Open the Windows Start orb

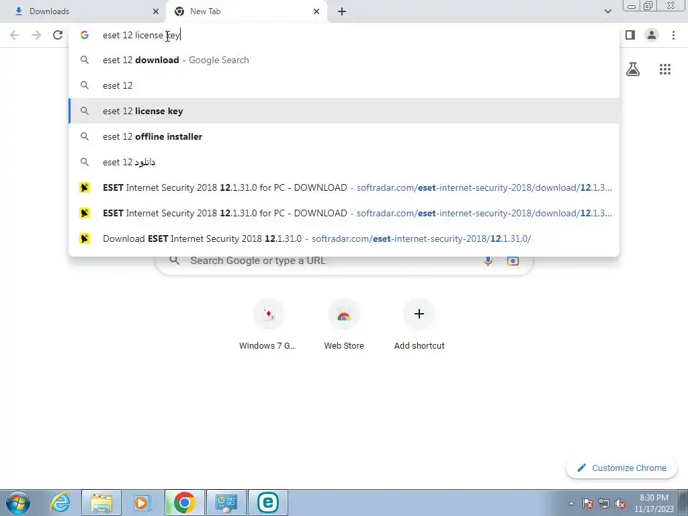(x=18, y=503)
